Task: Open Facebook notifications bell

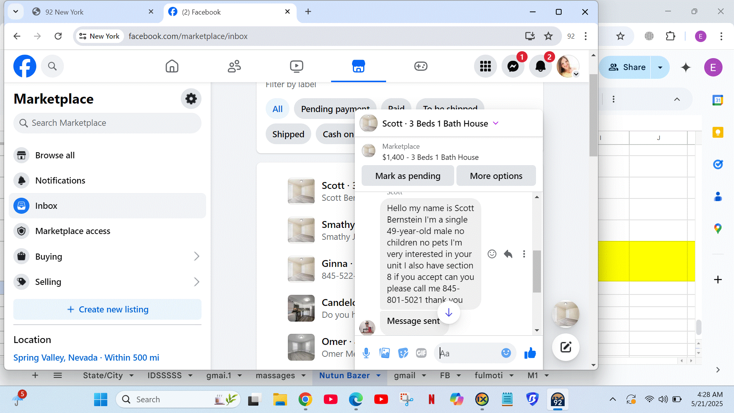Action: [x=540, y=67]
